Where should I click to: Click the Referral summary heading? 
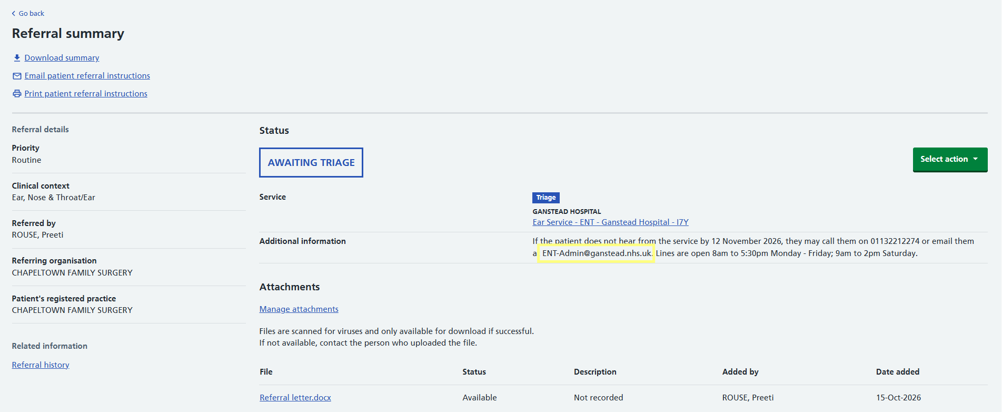[68, 34]
